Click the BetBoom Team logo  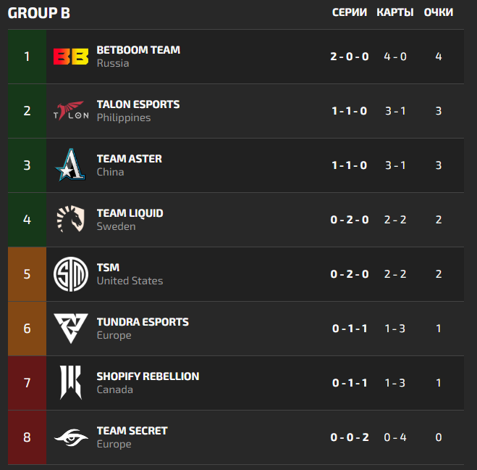pyautogui.click(x=71, y=57)
